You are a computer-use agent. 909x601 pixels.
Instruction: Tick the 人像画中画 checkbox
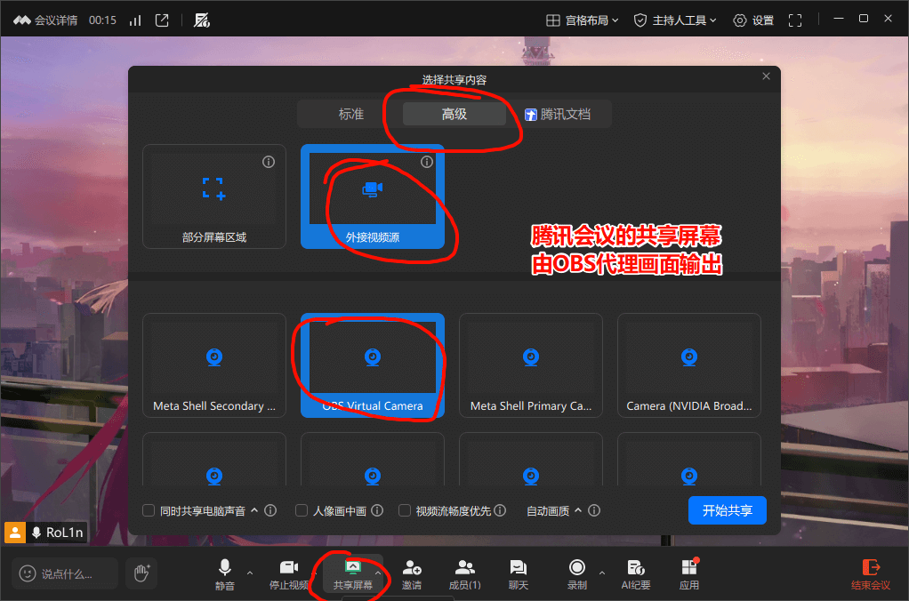[x=302, y=510]
